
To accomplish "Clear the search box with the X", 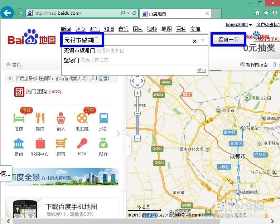I will [195, 42].
